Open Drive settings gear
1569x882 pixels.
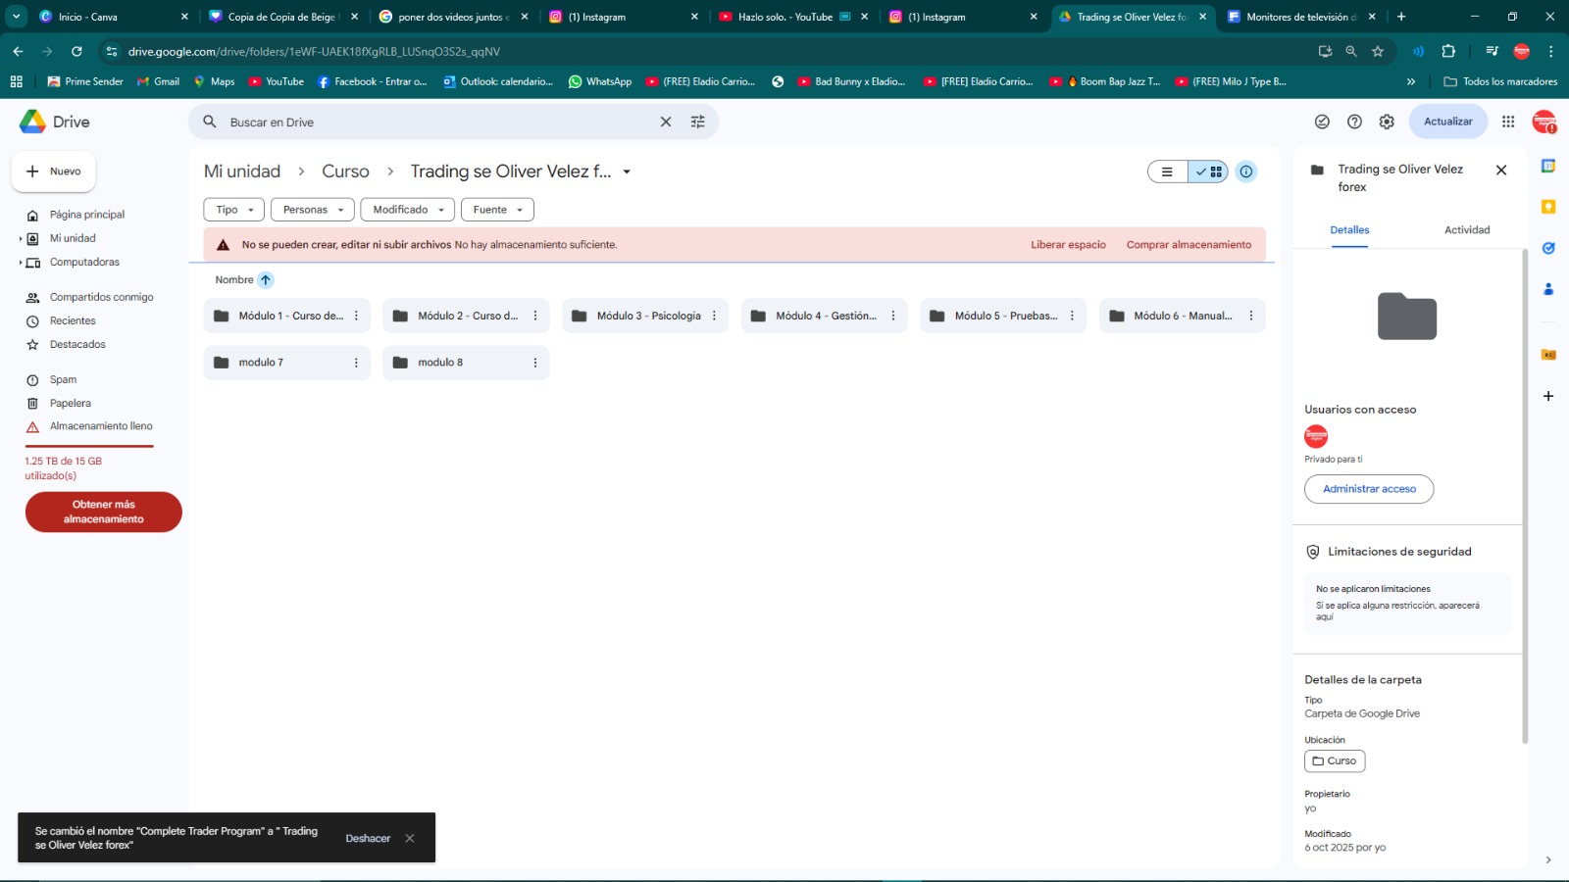pyautogui.click(x=1387, y=122)
